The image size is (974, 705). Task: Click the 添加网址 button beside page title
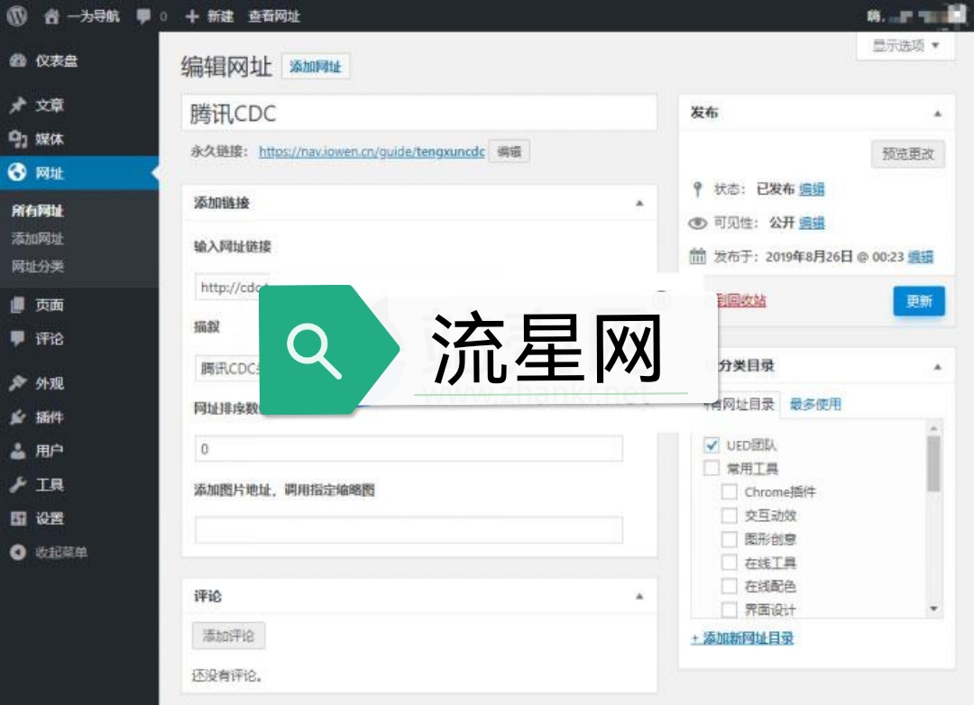click(x=316, y=67)
